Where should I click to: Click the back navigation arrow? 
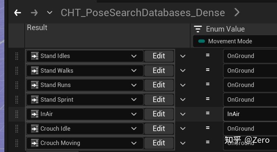coord(17,13)
